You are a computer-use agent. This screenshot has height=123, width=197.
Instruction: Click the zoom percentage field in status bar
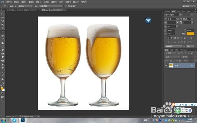tap(9, 116)
